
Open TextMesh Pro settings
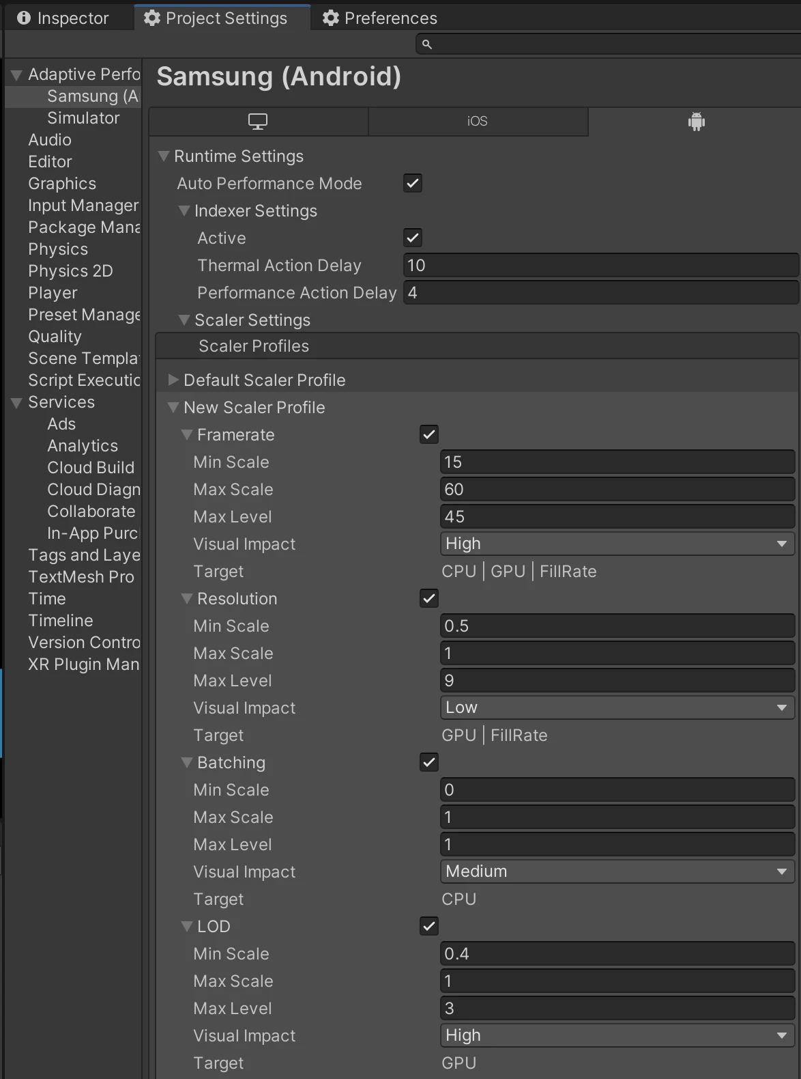pos(81,577)
